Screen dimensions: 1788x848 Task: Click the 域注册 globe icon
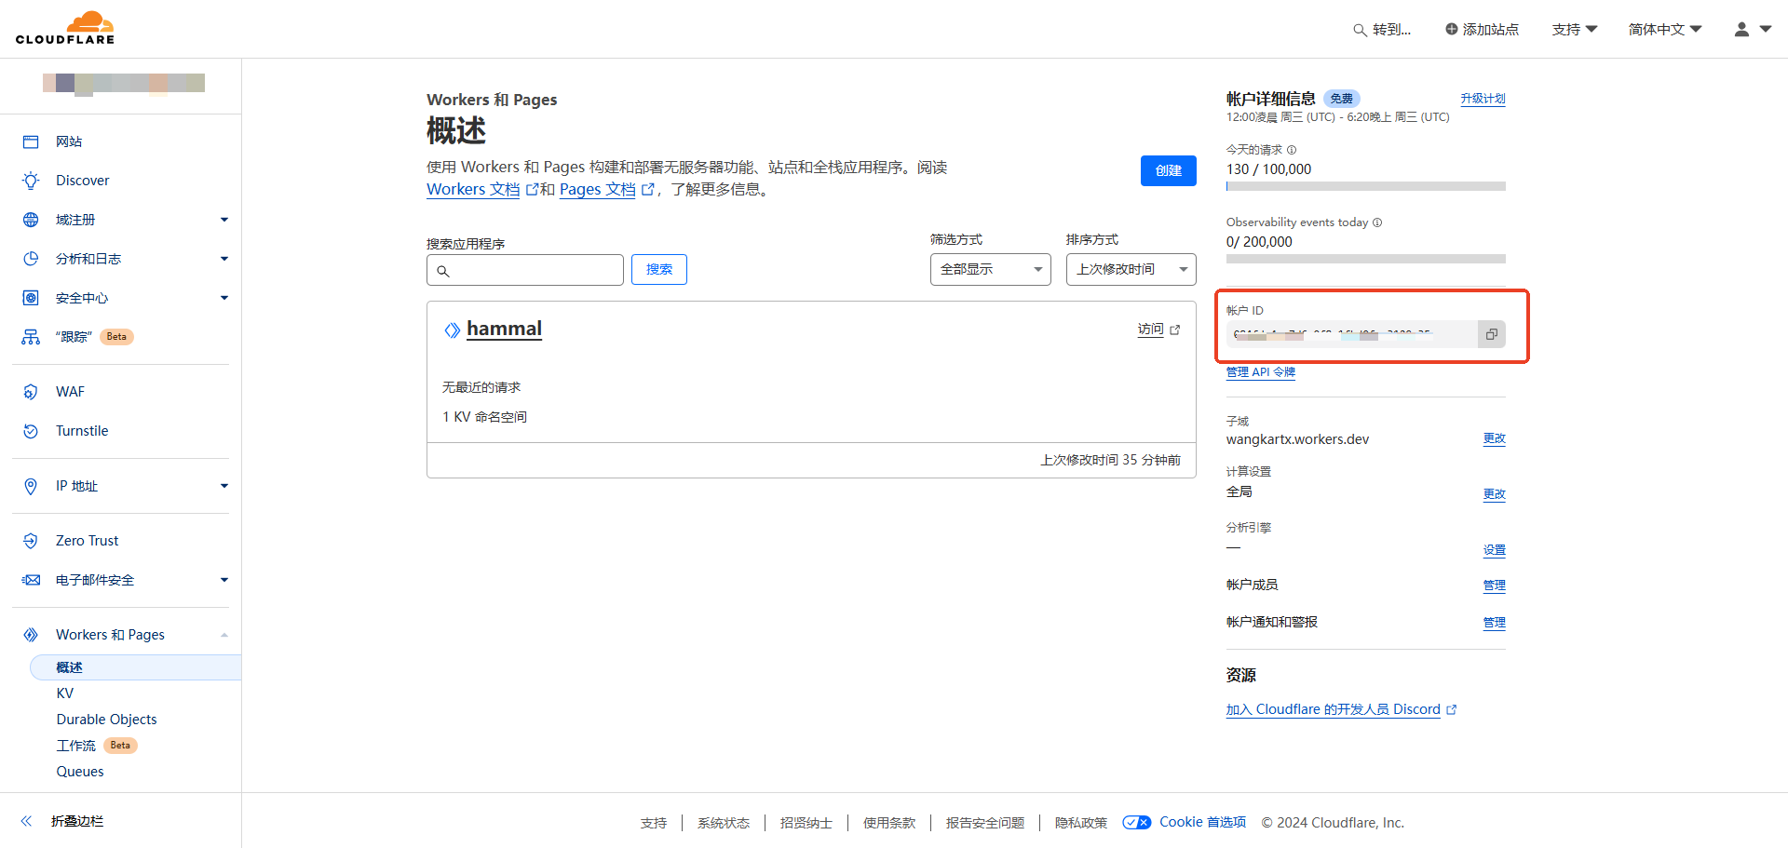[x=31, y=220]
